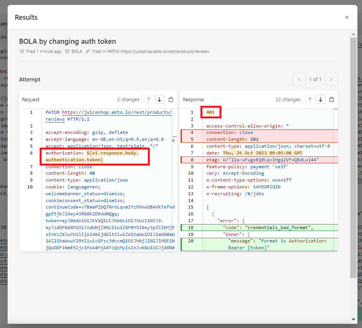Click the scroll up arrow of dialog scrollbar

pyautogui.click(x=353, y=34)
